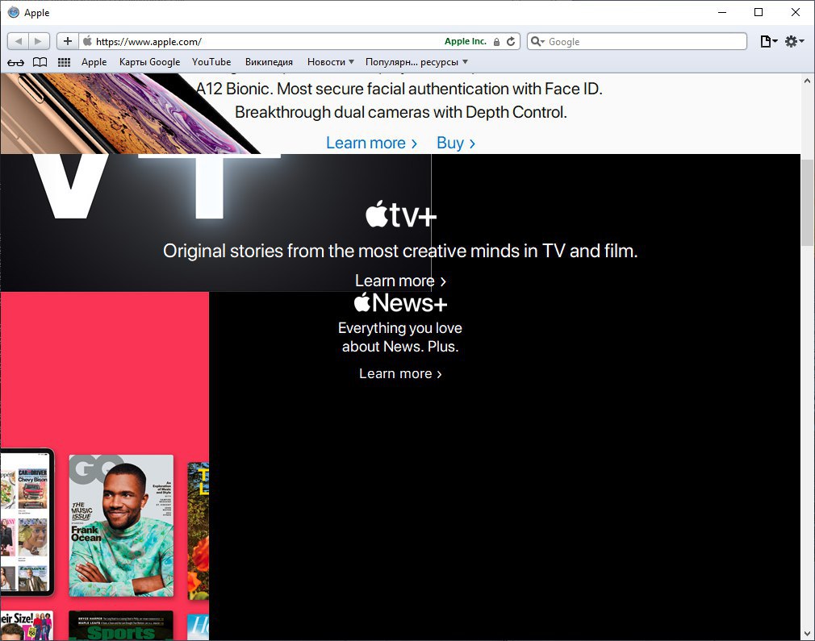Click the vertical scrollbar thumb
This screenshot has width=815, height=641.
pos(807,202)
